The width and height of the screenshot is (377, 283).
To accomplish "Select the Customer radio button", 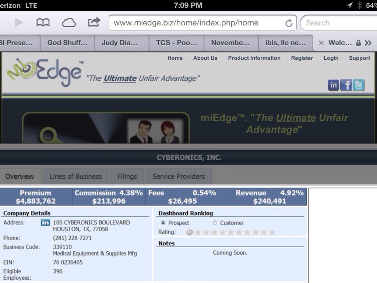I will click(215, 223).
